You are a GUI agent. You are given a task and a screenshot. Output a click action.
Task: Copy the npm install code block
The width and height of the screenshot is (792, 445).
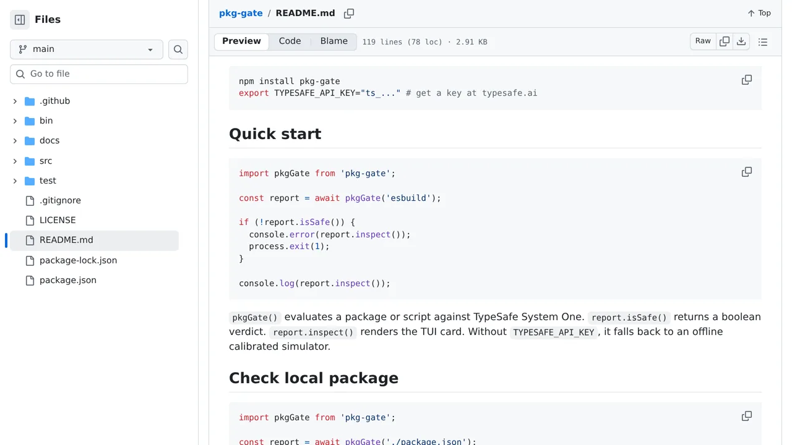tap(747, 80)
